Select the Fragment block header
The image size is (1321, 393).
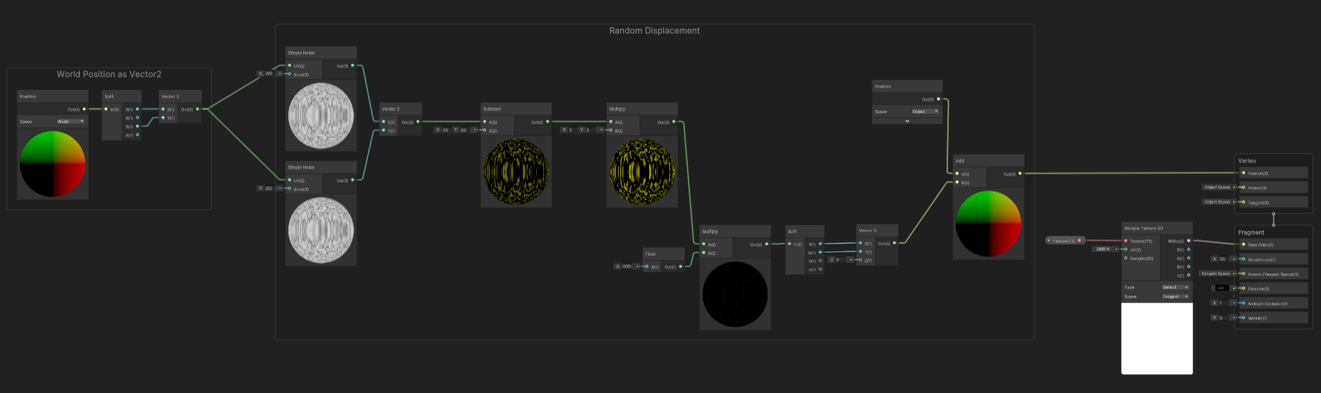click(x=1251, y=232)
